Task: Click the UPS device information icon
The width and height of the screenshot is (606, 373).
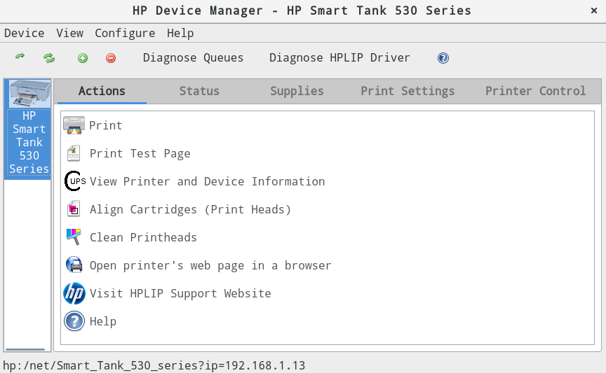Action: click(74, 181)
